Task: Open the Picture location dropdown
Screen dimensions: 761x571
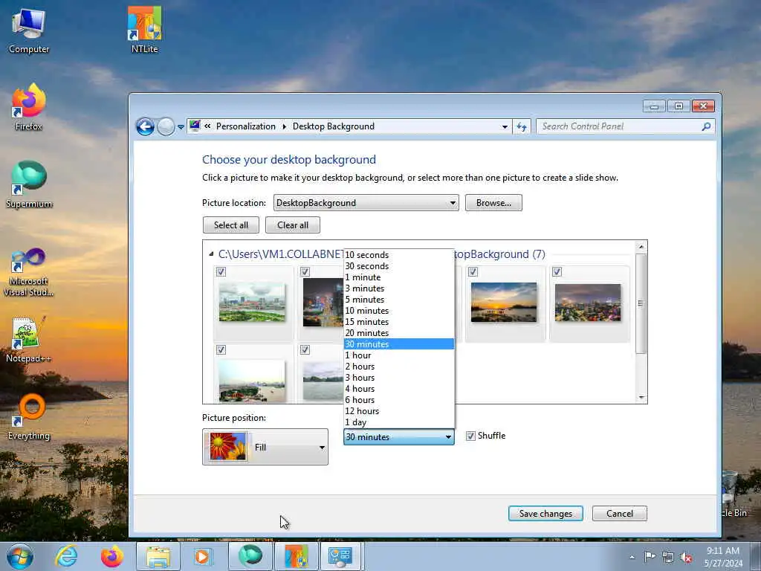Action: (366, 202)
